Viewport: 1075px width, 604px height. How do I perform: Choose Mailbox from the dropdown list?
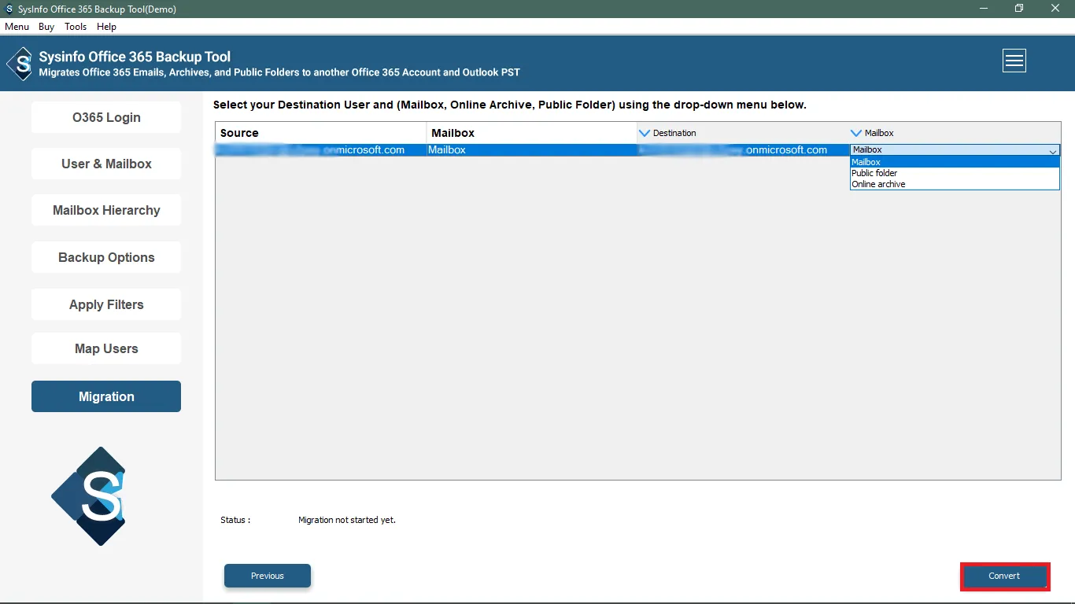955,162
